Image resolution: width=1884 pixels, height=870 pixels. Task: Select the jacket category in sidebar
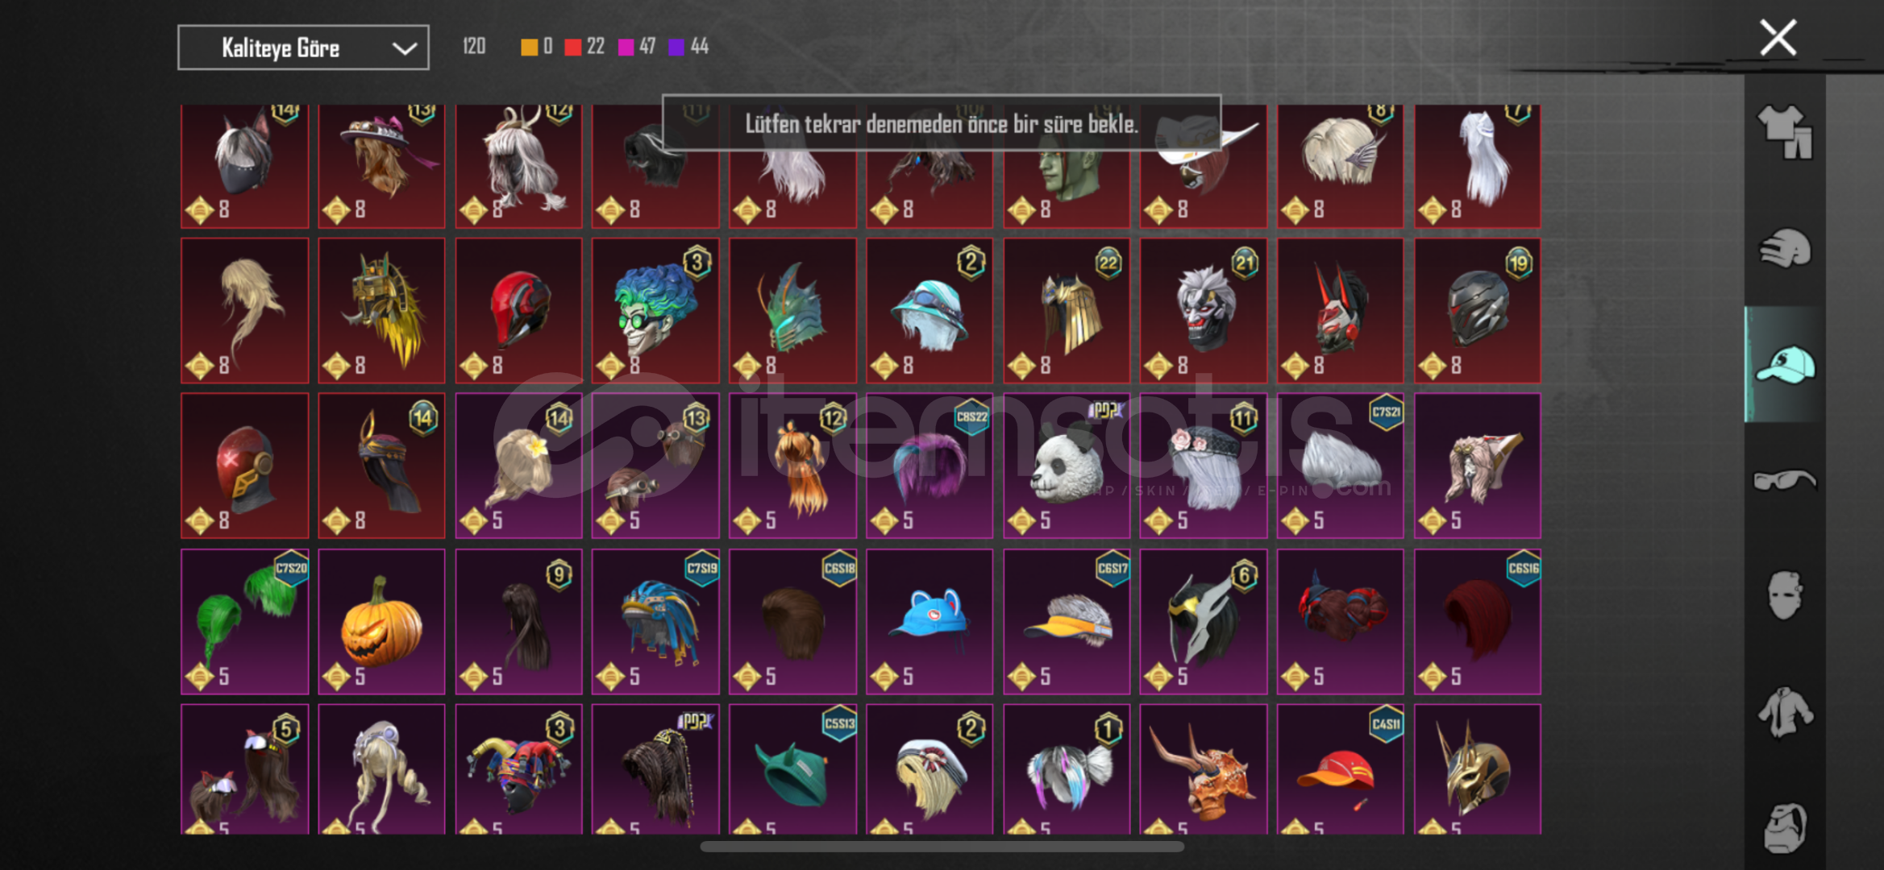click(x=1785, y=712)
